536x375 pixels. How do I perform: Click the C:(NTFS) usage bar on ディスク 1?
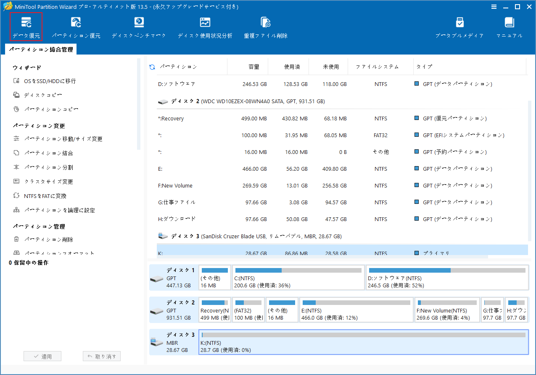298,277
